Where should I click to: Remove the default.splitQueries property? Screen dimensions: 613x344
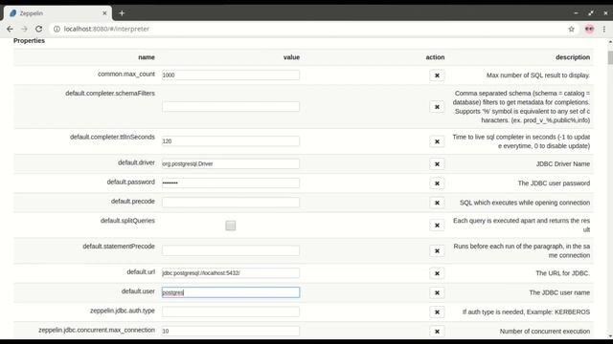(437, 226)
